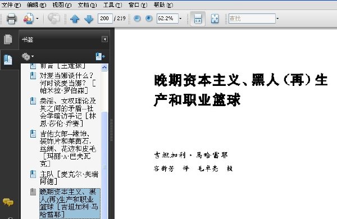
Task: Open the 编辑 menu
Action: pyautogui.click(x=37, y=4)
